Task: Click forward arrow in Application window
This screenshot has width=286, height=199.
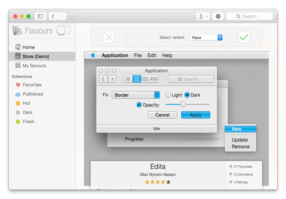Action: tap(112, 79)
